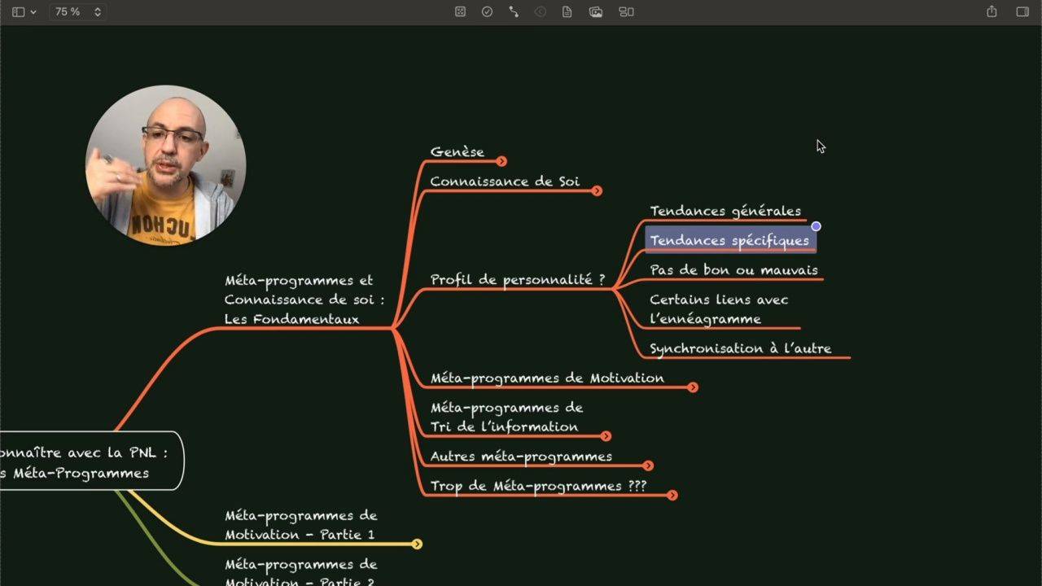Click the task checkmark icon
1042x586 pixels.
(x=487, y=12)
